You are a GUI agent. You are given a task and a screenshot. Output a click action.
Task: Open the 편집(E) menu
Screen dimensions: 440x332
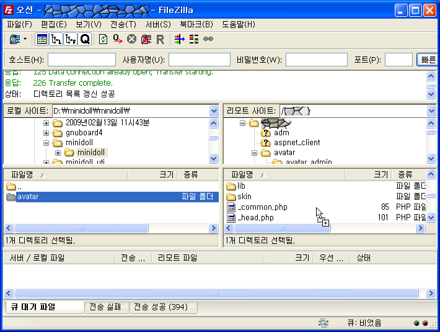[53, 24]
